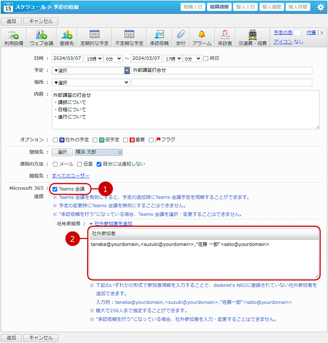
Task: Focus the 内容 description text area
Action: tap(186, 110)
